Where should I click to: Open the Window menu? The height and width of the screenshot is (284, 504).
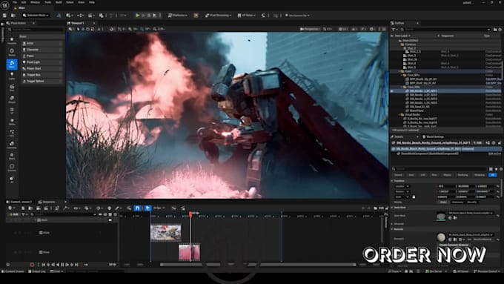36,2
